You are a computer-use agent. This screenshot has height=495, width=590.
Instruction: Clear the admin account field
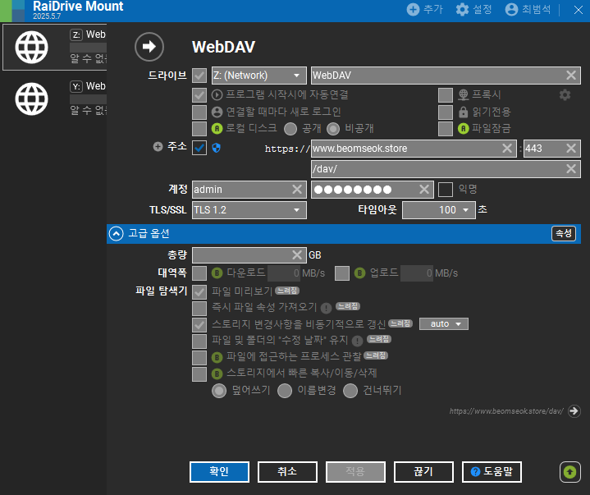pos(297,190)
